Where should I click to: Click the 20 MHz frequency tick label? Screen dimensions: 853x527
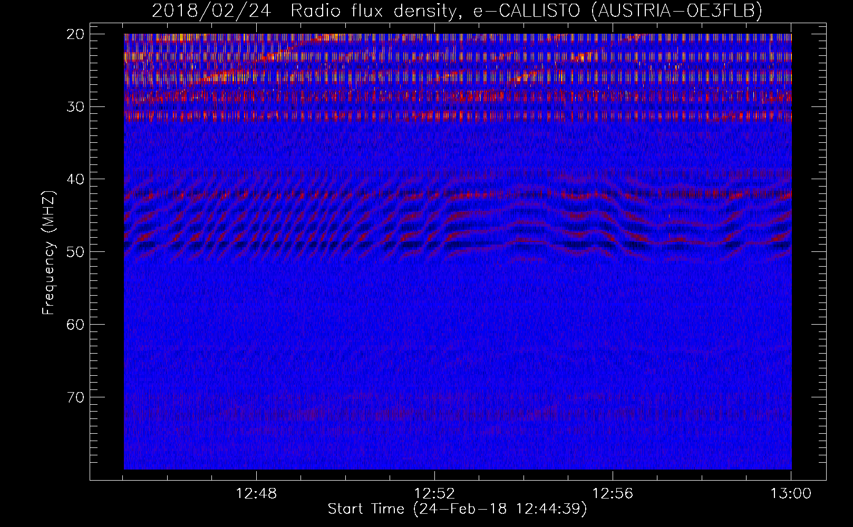click(76, 34)
